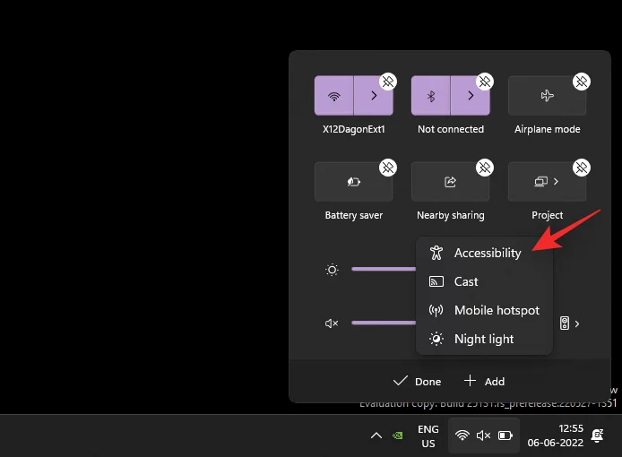
Task: Click Done to finish editing quick settings
Action: click(418, 381)
